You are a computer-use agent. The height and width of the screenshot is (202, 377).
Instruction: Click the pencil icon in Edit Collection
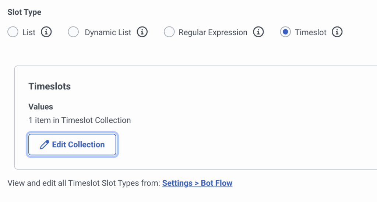[x=45, y=145]
